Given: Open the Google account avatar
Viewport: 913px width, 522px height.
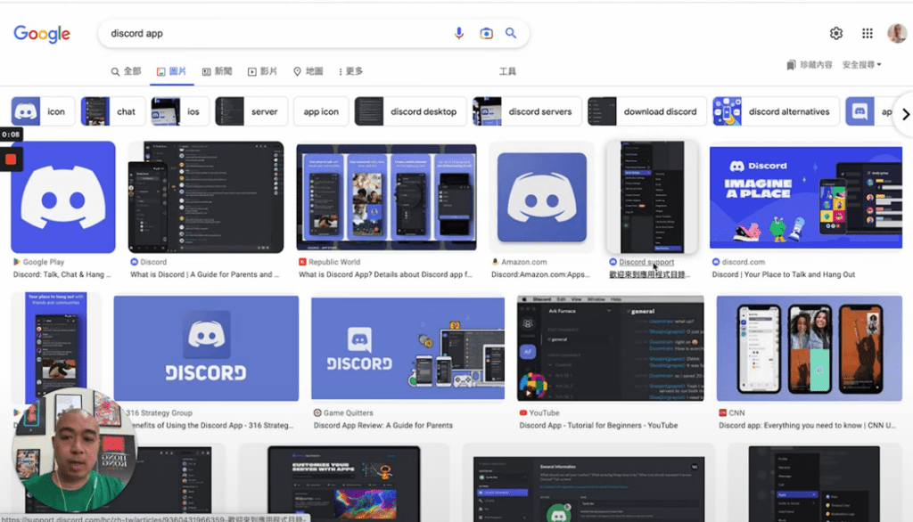Looking at the screenshot, I should click(897, 33).
